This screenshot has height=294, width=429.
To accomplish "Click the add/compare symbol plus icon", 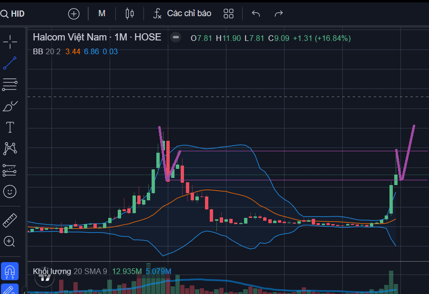I will click(x=73, y=14).
